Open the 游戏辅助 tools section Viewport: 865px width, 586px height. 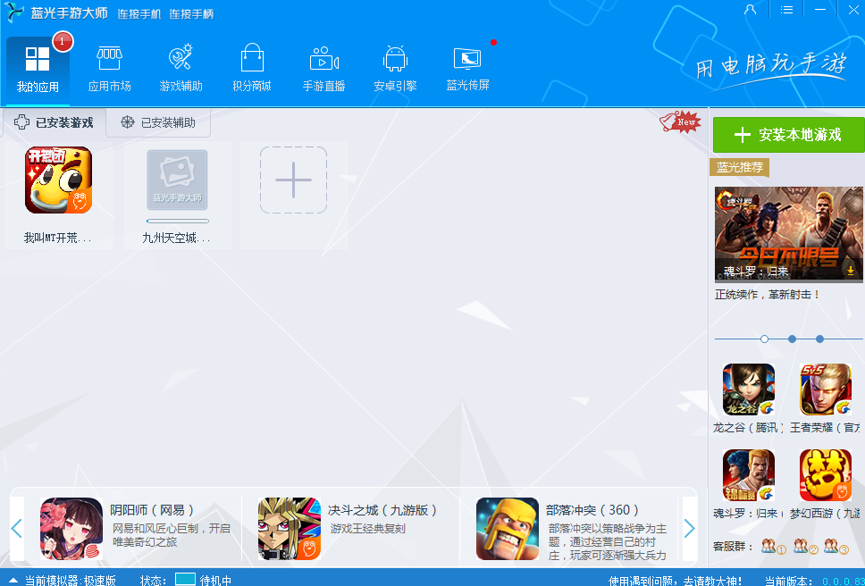(x=181, y=69)
